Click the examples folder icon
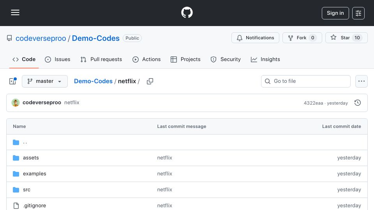374x210 pixels. (x=16, y=173)
